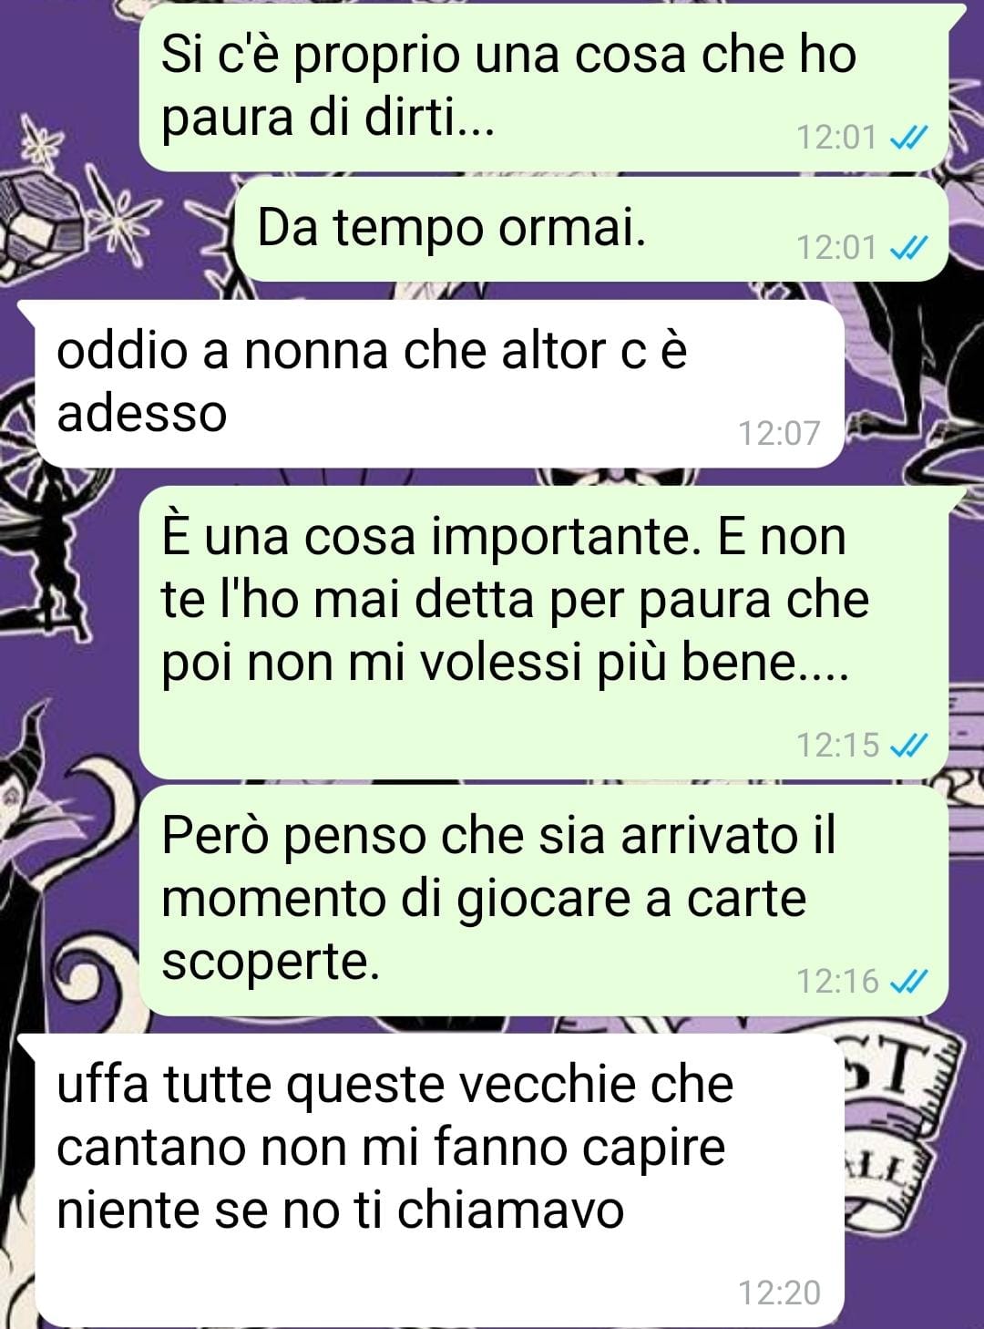The width and height of the screenshot is (984, 1329).
Task: Tap blue checkmarks on 'È una cosa importante' message
Action: point(907,746)
